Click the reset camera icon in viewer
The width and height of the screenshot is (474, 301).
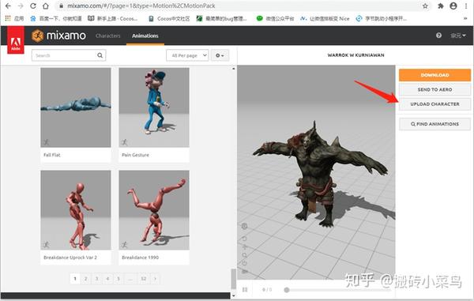245,263
